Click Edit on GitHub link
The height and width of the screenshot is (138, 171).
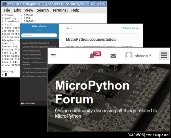(x=131, y=28)
